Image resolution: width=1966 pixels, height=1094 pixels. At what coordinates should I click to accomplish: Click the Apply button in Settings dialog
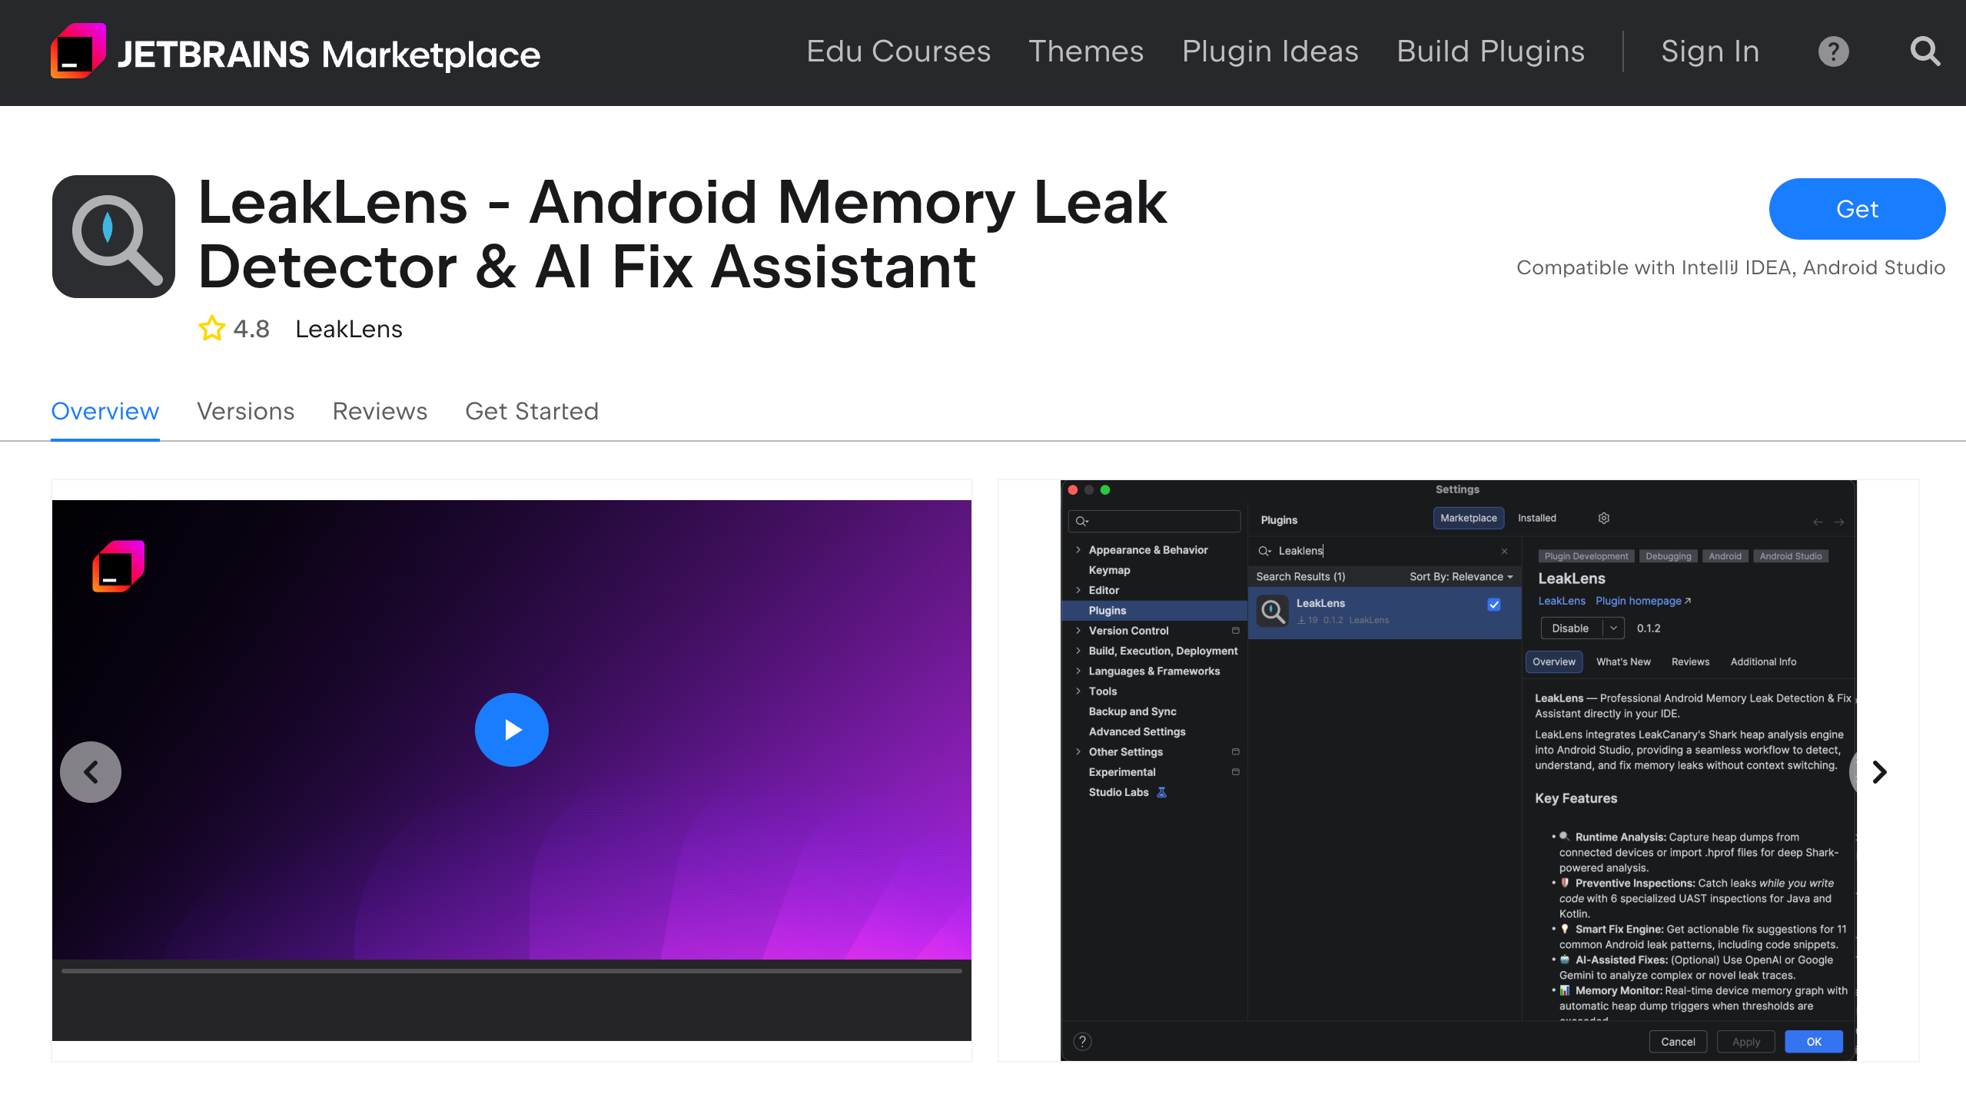[x=1746, y=1042]
